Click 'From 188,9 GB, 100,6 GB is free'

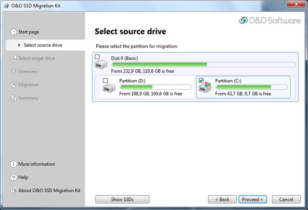pyautogui.click(x=151, y=94)
